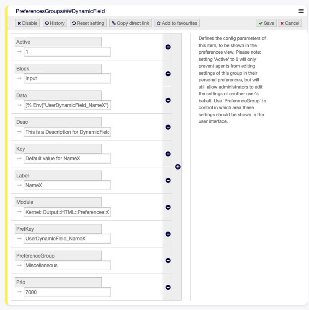Edit the Active value field

point(67,52)
